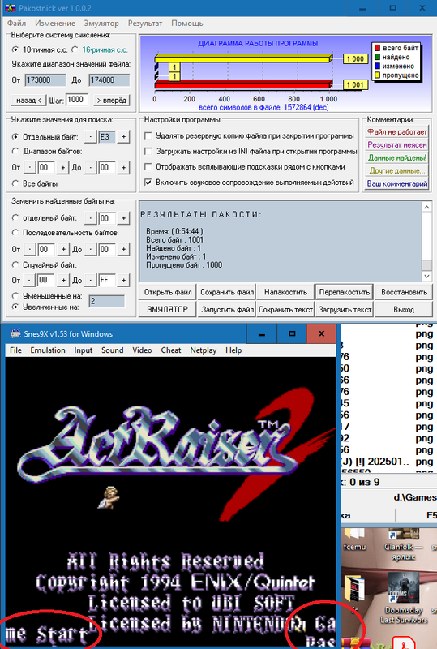The height and width of the screenshot is (649, 437).
Task: Choose the Другие данные... comment
Action: pos(396,170)
